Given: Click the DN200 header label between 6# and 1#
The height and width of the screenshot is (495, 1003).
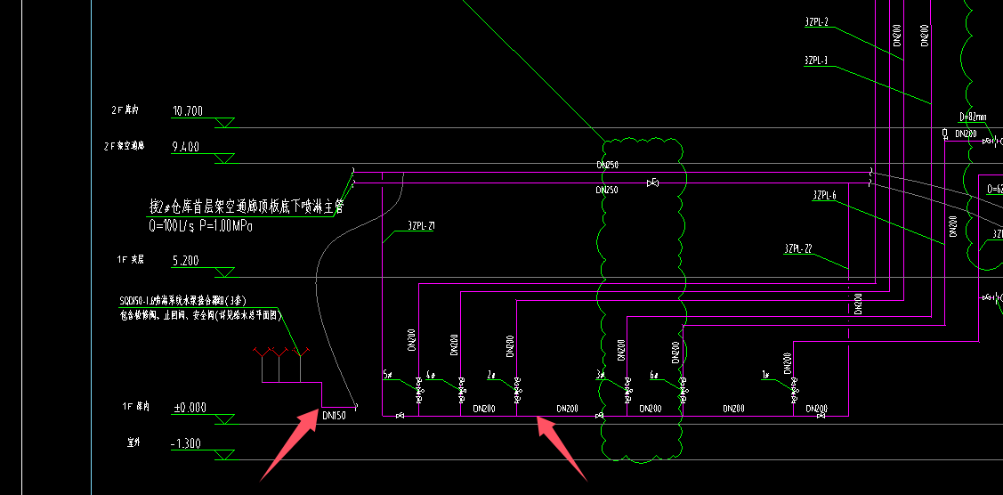Looking at the screenshot, I should 733,409.
